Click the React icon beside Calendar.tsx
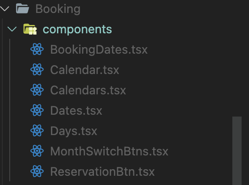 [x=37, y=69]
